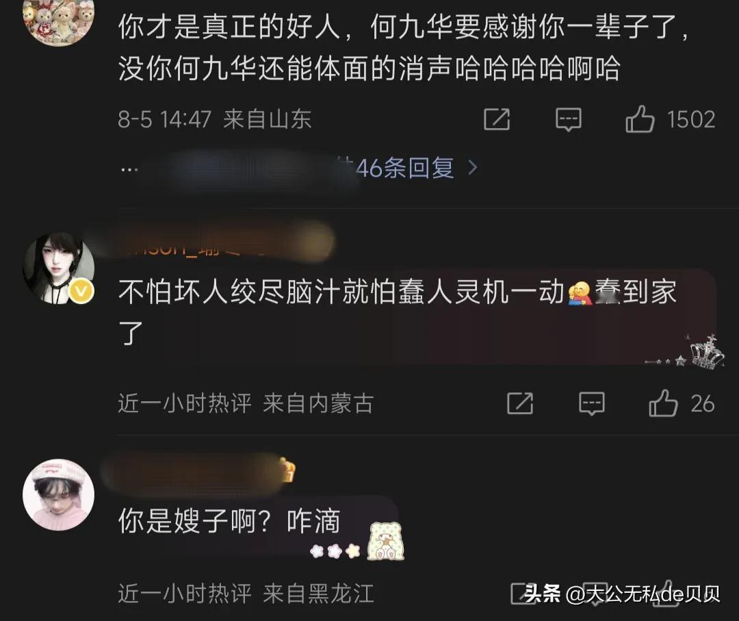Screen dimensions: 739x621
Task: Tap the hugging emoji in the comment
Action: point(580,293)
